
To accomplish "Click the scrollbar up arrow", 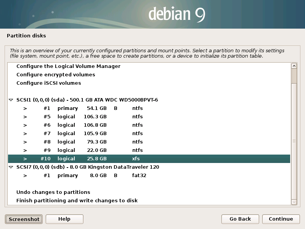I will [294, 66].
